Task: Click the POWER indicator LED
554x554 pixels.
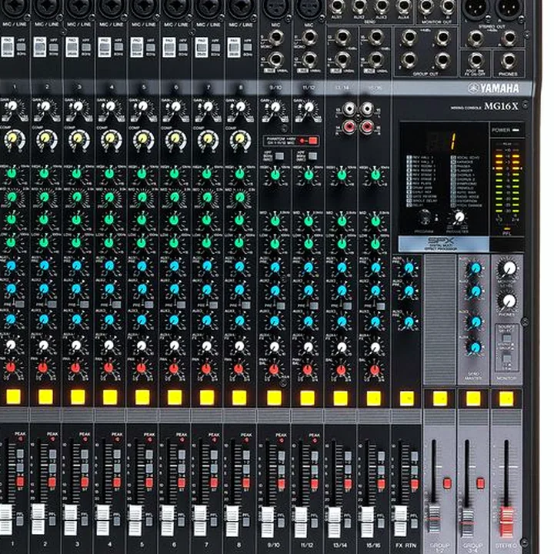Action: pos(516,130)
